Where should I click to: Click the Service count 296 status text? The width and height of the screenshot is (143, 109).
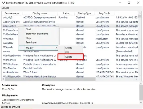pos(11,107)
